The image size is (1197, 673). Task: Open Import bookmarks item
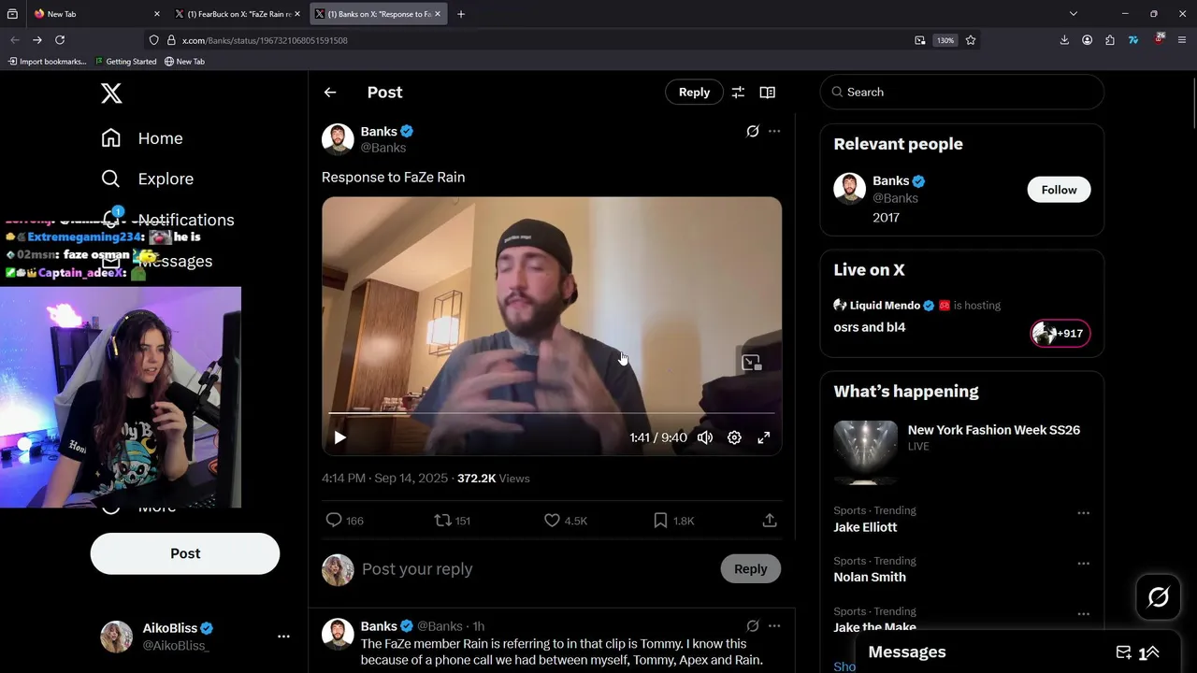(48, 62)
